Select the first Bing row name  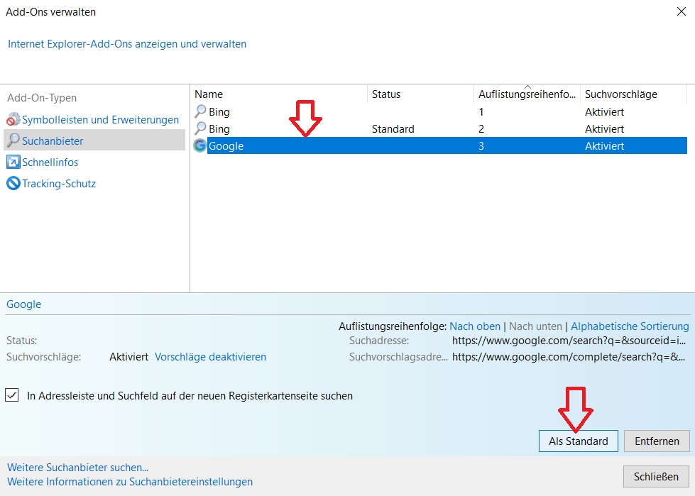[x=219, y=111]
